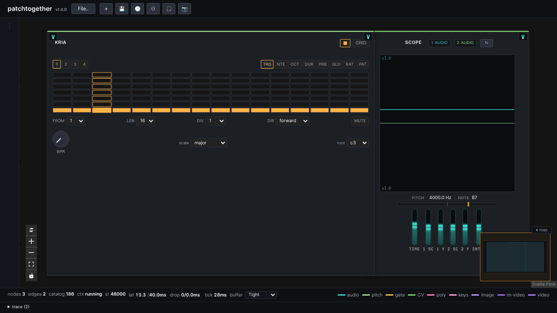Switch to the PAT page
Screen dimensions: 557x313
click(x=363, y=64)
